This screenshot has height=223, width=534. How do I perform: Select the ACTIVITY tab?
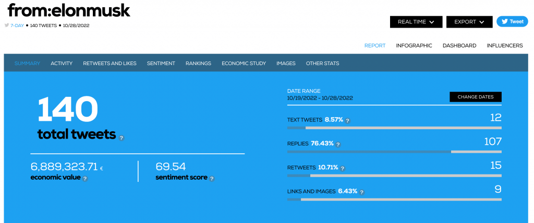[x=62, y=64]
